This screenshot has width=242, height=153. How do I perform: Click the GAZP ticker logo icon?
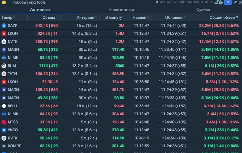point(4,26)
